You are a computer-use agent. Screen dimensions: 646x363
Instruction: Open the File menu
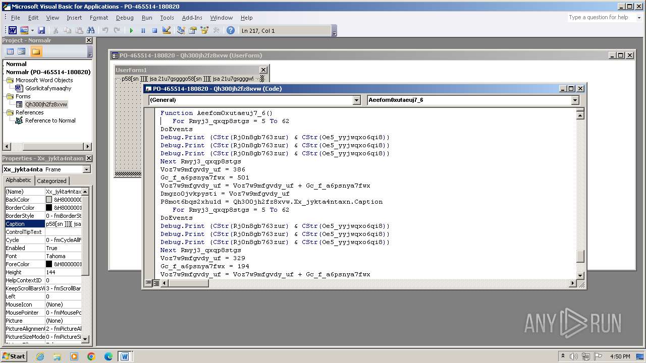[x=16, y=18]
